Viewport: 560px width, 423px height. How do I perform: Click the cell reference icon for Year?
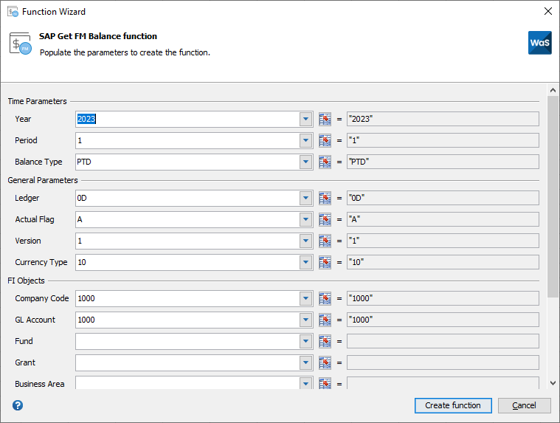click(325, 119)
